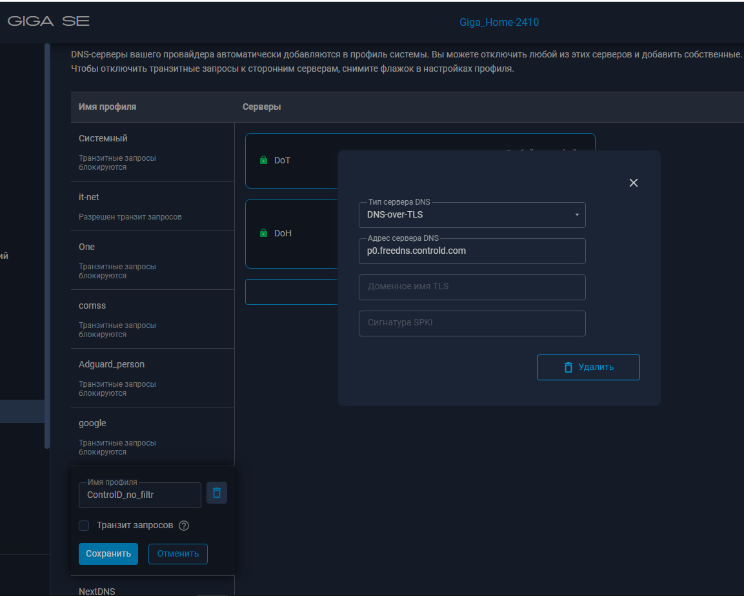Click the green lock icon beside DoT
The height and width of the screenshot is (596, 744).
point(263,160)
